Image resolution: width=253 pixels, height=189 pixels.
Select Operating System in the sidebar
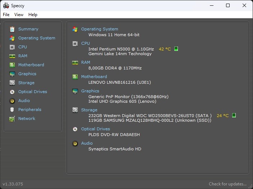point(37,38)
